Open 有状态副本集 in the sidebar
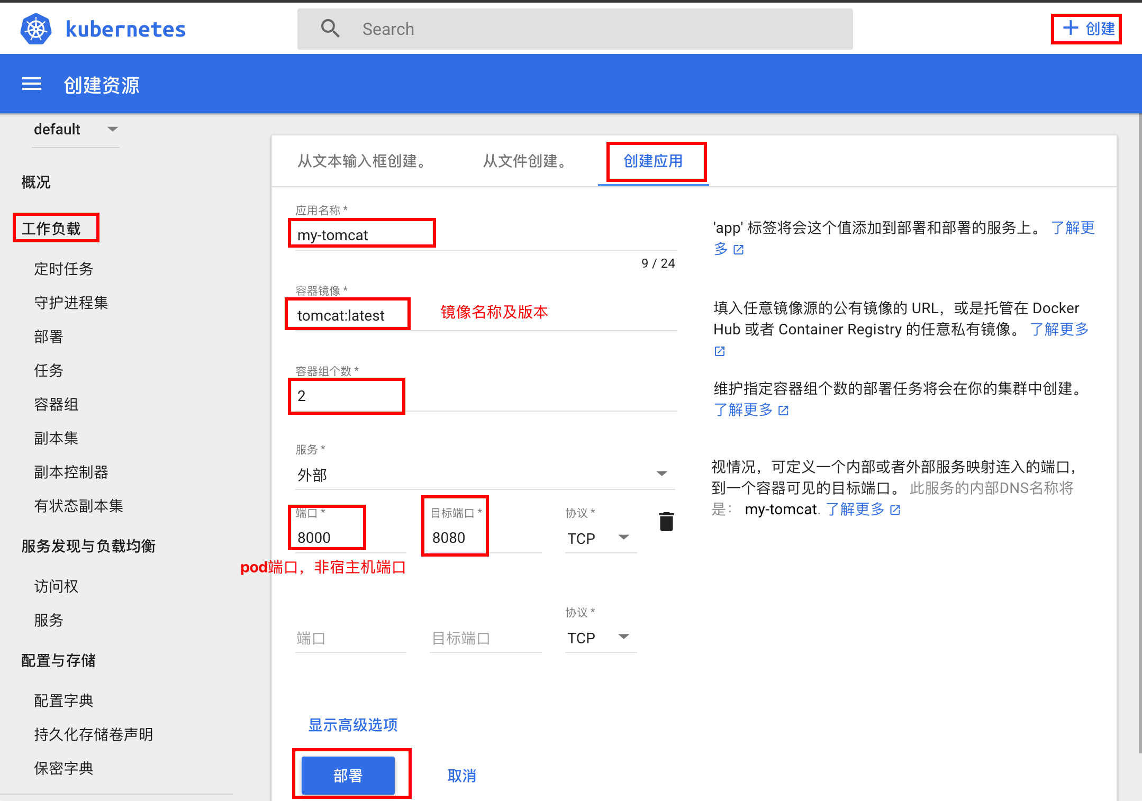This screenshot has height=801, width=1142. (78, 506)
